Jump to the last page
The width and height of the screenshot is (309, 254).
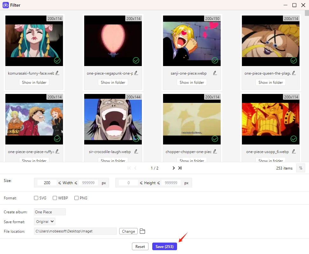180,168
